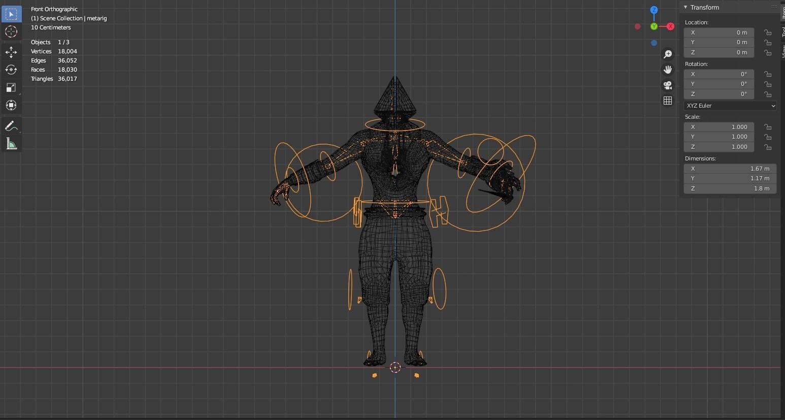Viewport: 785px width, 420px height.
Task: Click the Dimensions X 1.67 m field
Action: tap(730, 169)
